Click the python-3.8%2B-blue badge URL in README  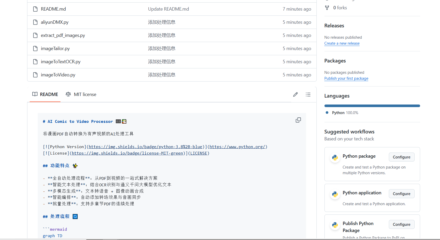(145, 147)
